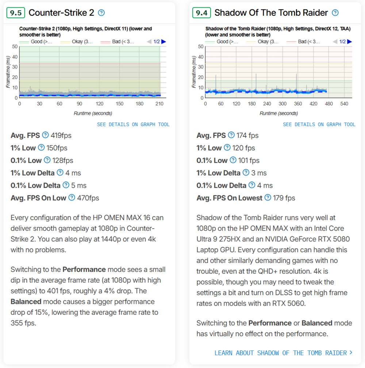The image size is (365, 368).
Task: Go to next legend page in Tomb Raider chart
Action: pyautogui.click(x=349, y=42)
